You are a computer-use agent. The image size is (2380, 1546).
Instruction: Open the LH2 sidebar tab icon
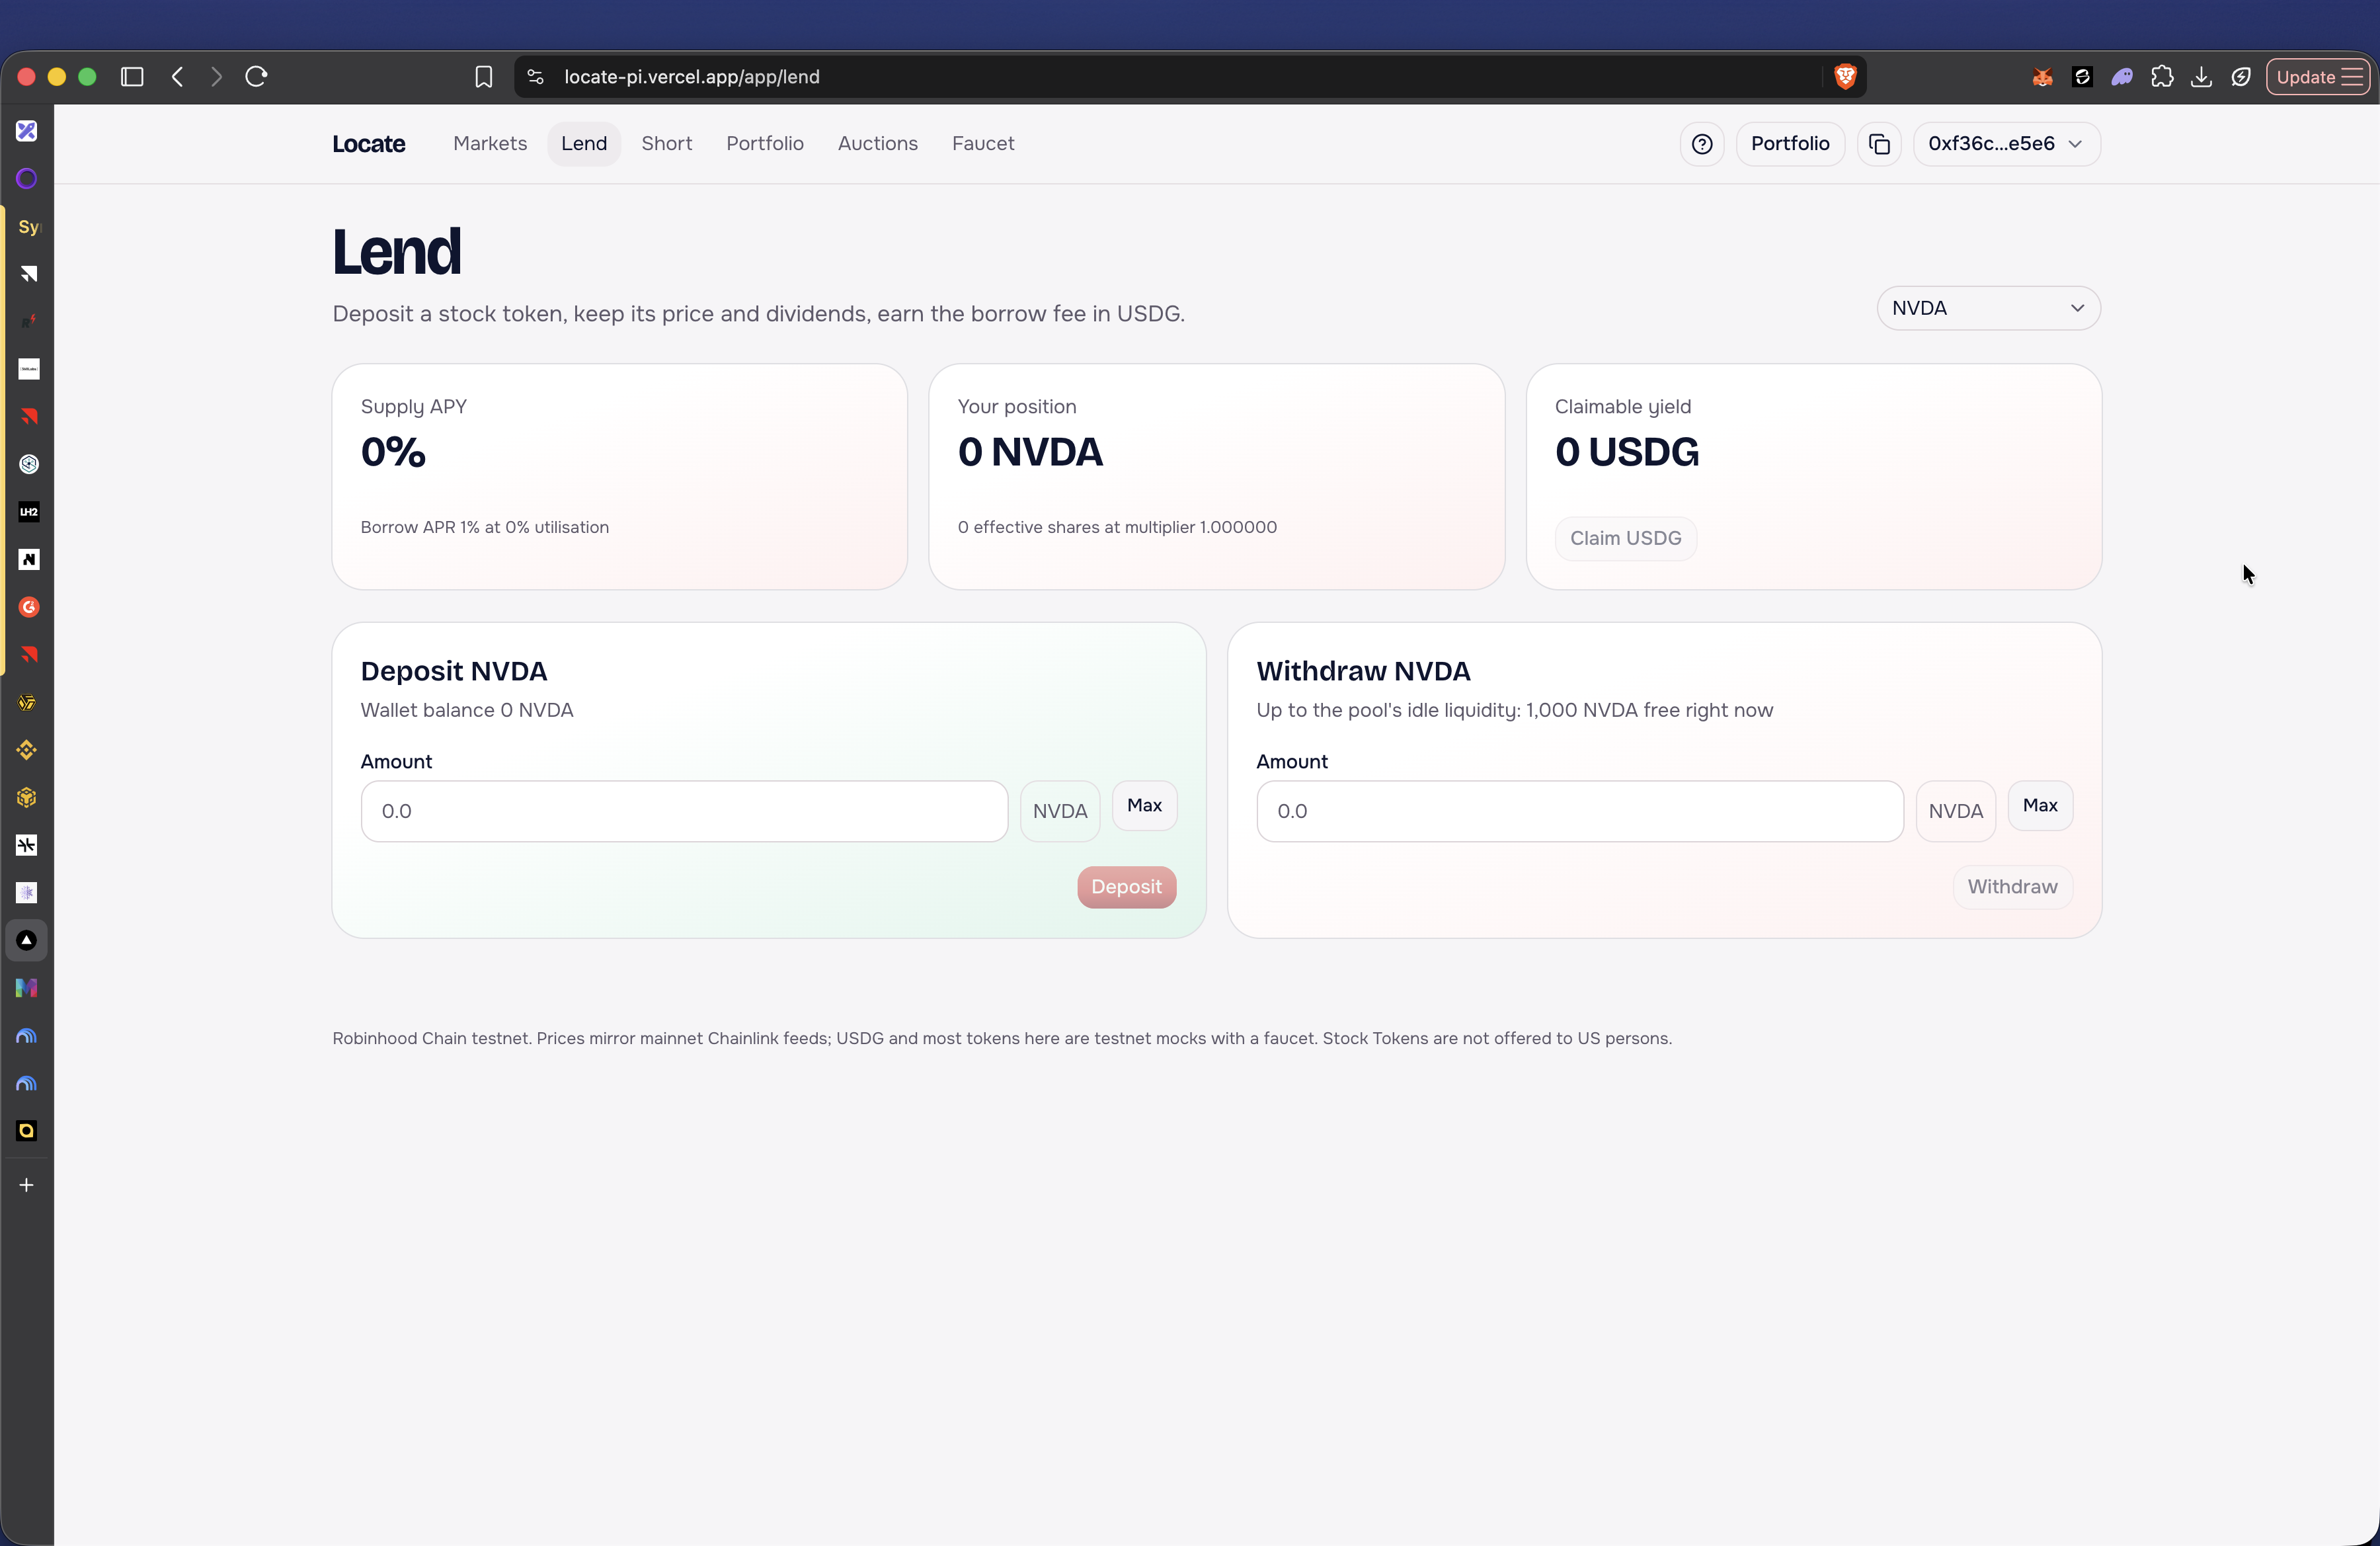point(28,512)
